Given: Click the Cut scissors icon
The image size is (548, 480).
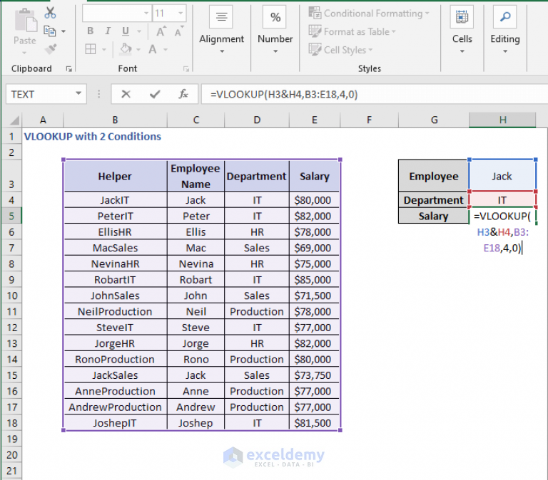Looking at the screenshot, I should pos(50,13).
